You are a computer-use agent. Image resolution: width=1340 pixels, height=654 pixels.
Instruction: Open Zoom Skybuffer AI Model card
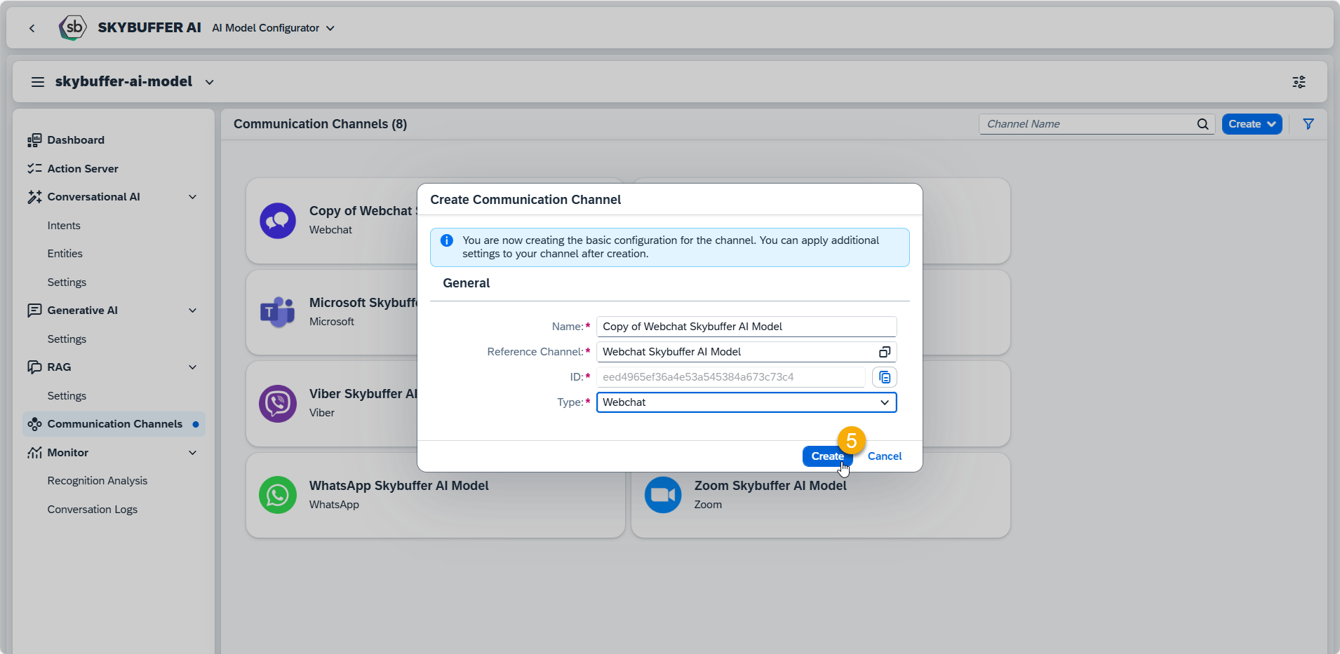[821, 496]
